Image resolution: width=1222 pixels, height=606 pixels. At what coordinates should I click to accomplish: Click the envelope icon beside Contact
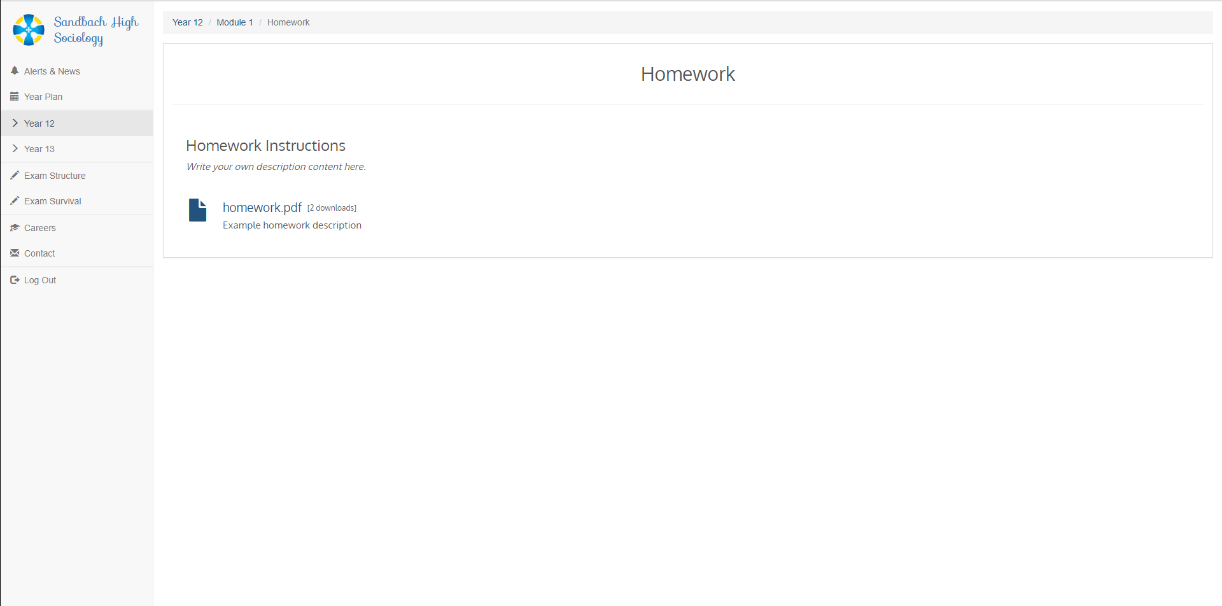point(15,253)
